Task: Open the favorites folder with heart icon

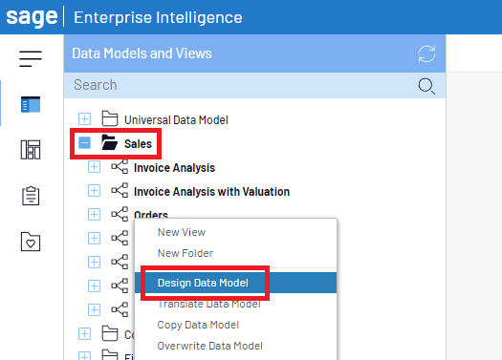Action: (31, 242)
